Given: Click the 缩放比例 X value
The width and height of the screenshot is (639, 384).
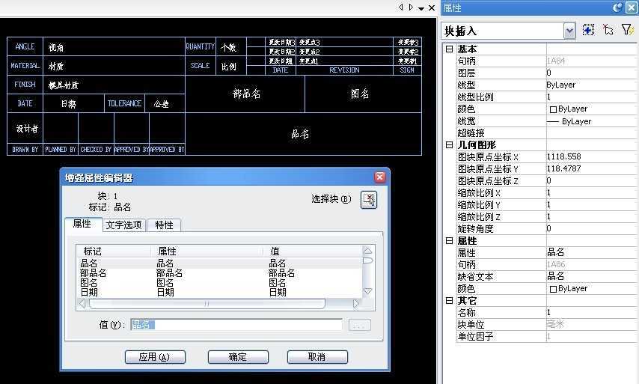Looking at the screenshot, I should click(591, 193).
